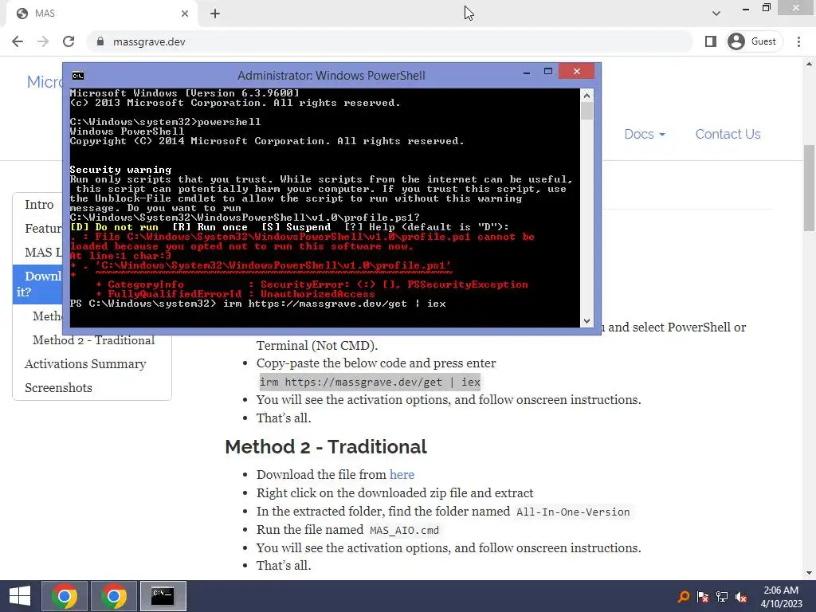Click the browser back arrow

click(18, 41)
